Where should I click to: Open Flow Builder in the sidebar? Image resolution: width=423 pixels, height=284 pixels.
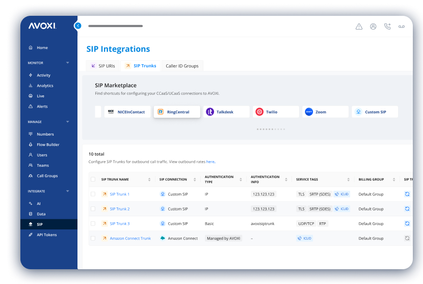tap(48, 145)
